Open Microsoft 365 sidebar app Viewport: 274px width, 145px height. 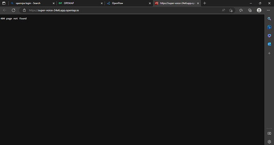pos(269,36)
